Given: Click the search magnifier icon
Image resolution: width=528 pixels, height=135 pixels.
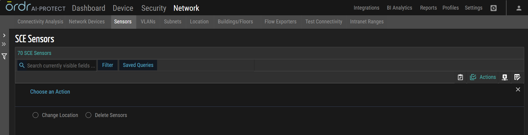Looking at the screenshot, I should [x=22, y=65].
